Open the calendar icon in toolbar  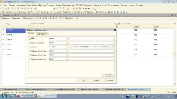point(77,9)
